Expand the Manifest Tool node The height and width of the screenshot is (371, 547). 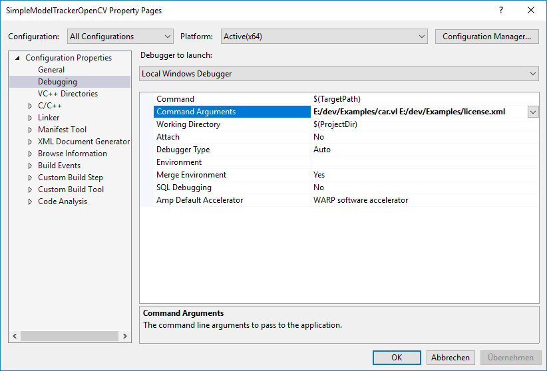click(31, 130)
